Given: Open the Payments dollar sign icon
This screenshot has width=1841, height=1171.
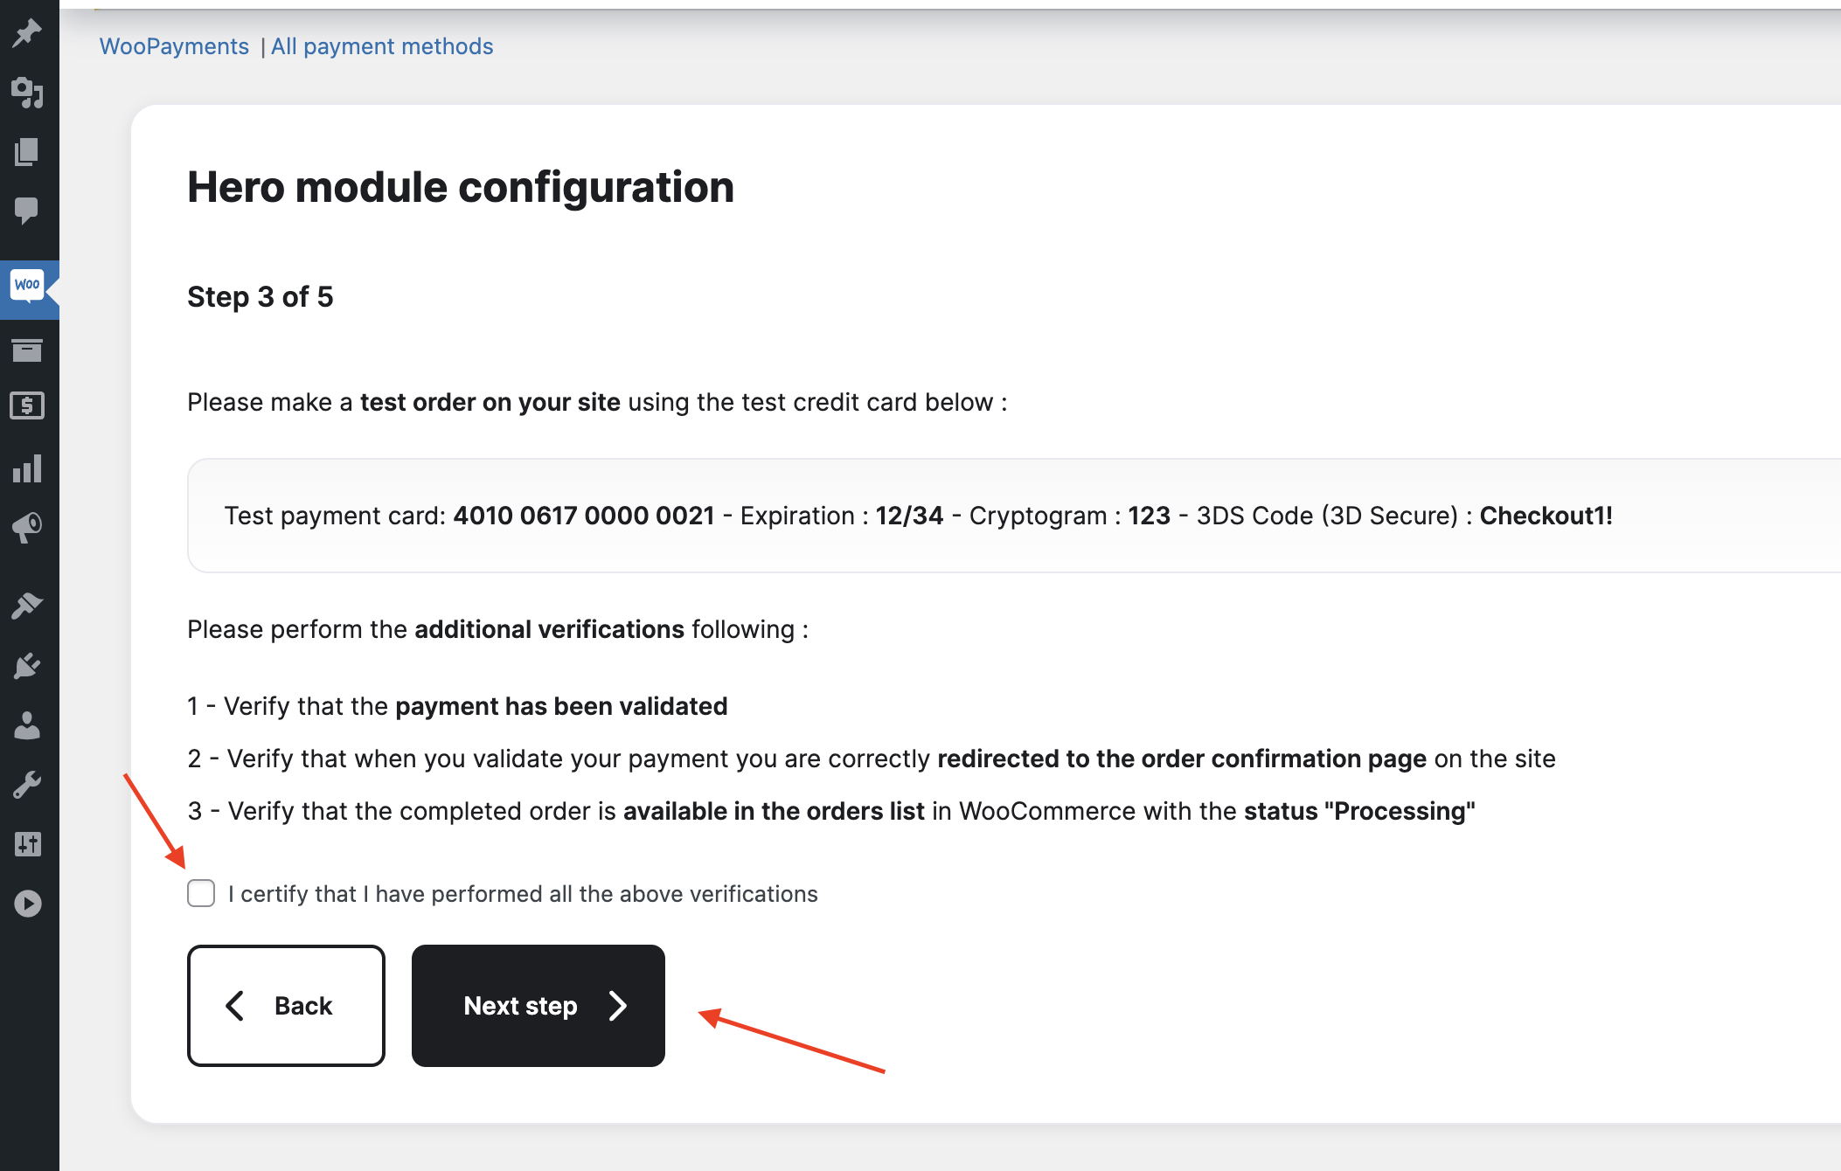Looking at the screenshot, I should 28,406.
